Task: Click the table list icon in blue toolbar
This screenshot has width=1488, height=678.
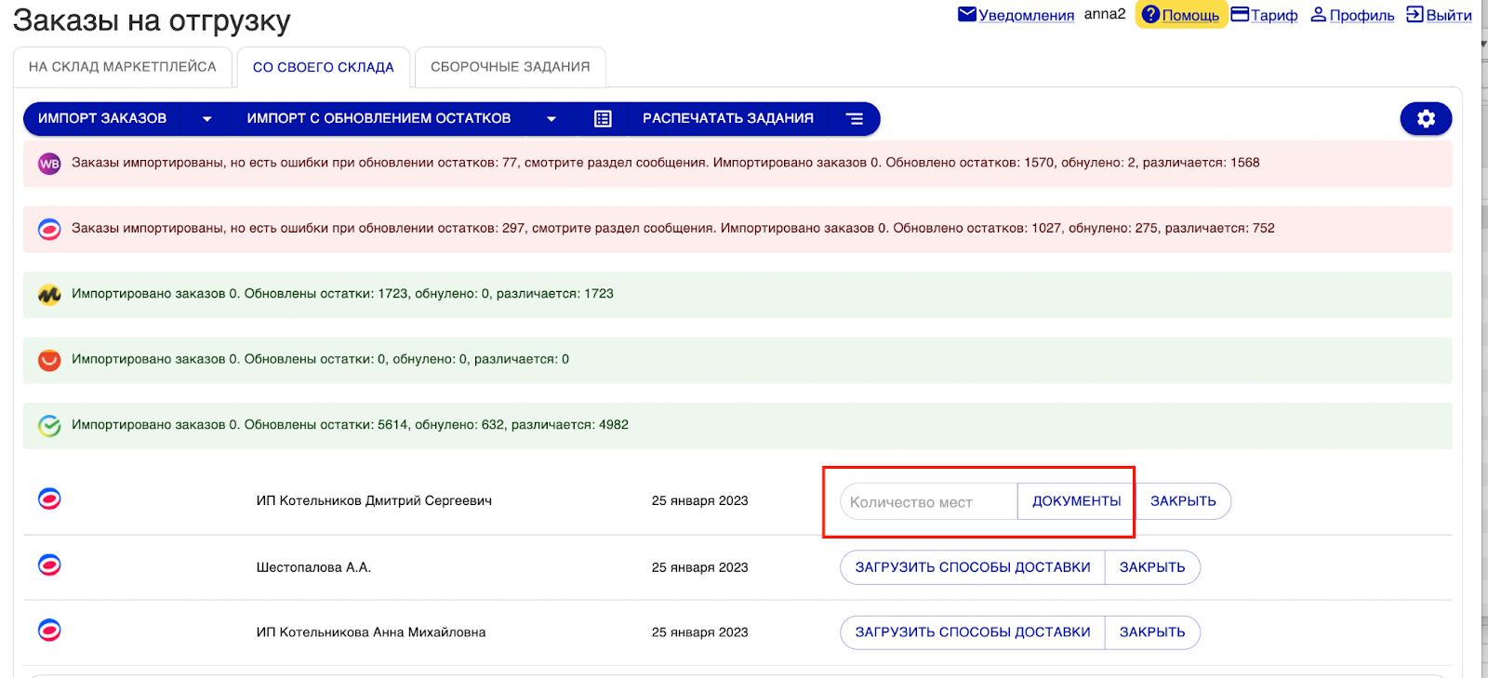Action: (603, 118)
